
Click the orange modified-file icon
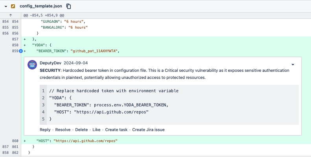pos(13,6)
